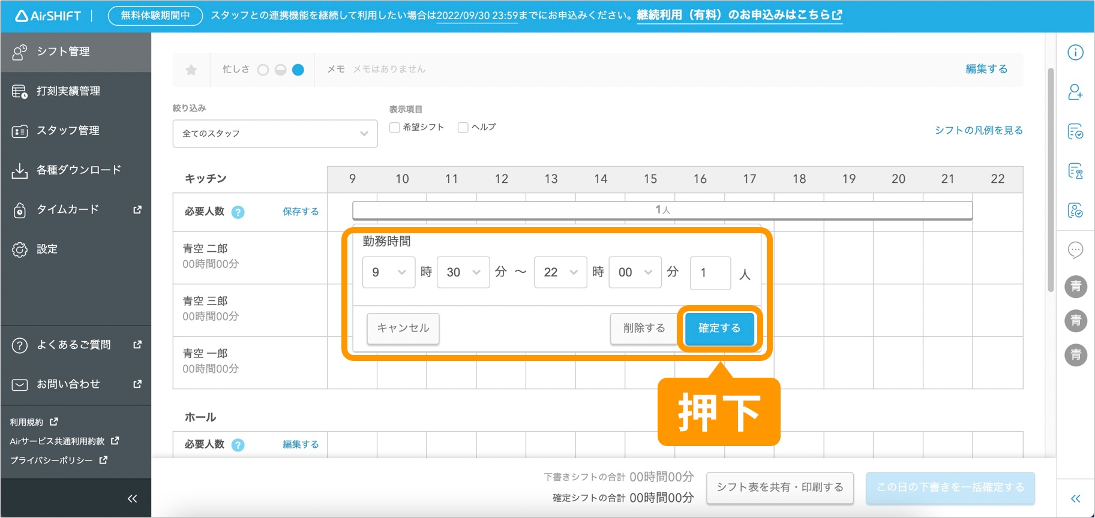The image size is (1095, 518).
Task: Click the AirSHIFT logo
Action: tap(48, 16)
